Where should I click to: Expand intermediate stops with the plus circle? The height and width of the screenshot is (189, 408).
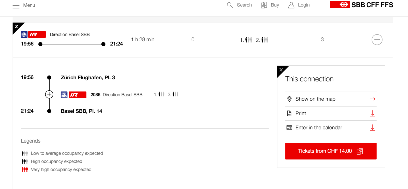[49, 94]
